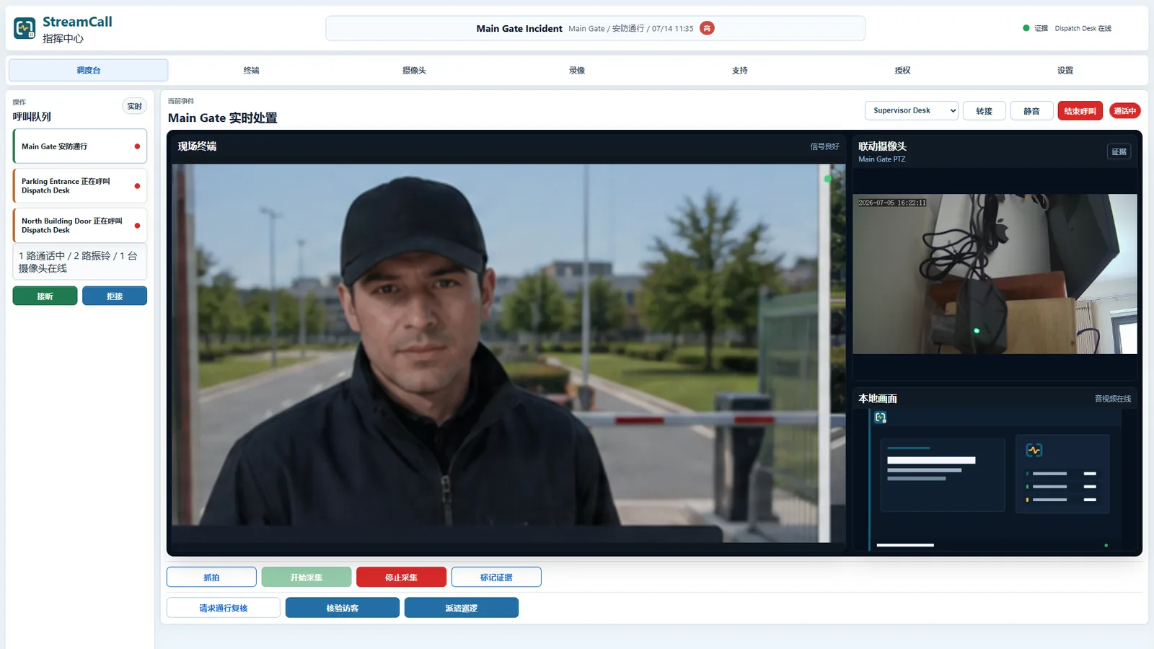Click the 结束呼叫 end call button
Screen dimensions: 1154x649
point(1080,111)
